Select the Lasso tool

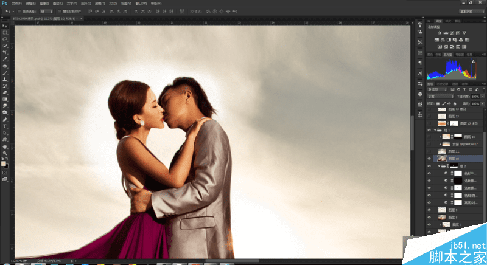(5, 39)
